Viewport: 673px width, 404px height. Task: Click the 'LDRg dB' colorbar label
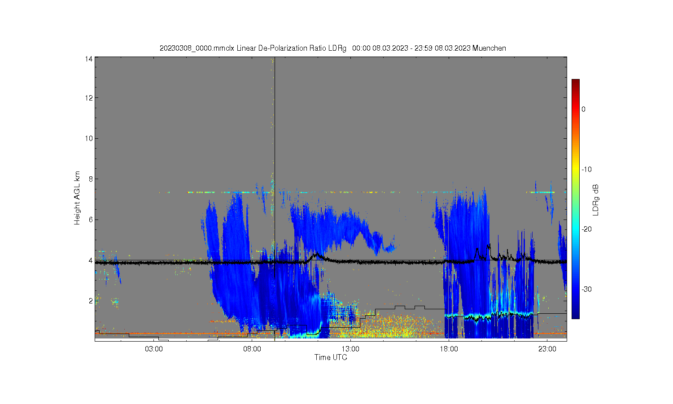[596, 200]
